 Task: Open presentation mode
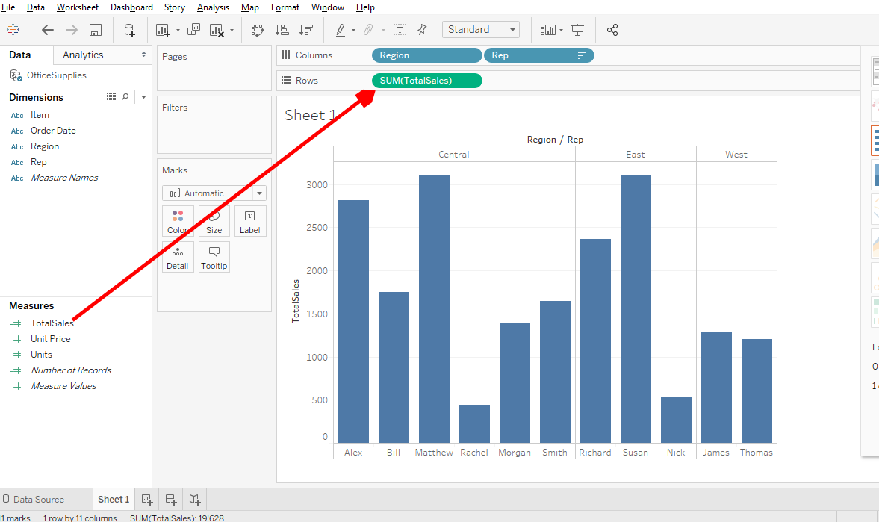(577, 30)
